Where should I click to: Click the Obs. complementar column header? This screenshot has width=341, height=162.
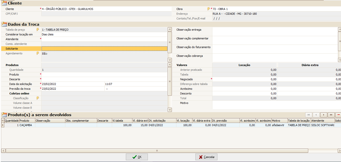pyautogui.click(x=81, y=121)
